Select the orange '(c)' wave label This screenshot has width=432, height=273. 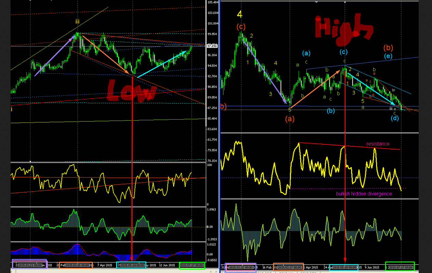(241, 27)
